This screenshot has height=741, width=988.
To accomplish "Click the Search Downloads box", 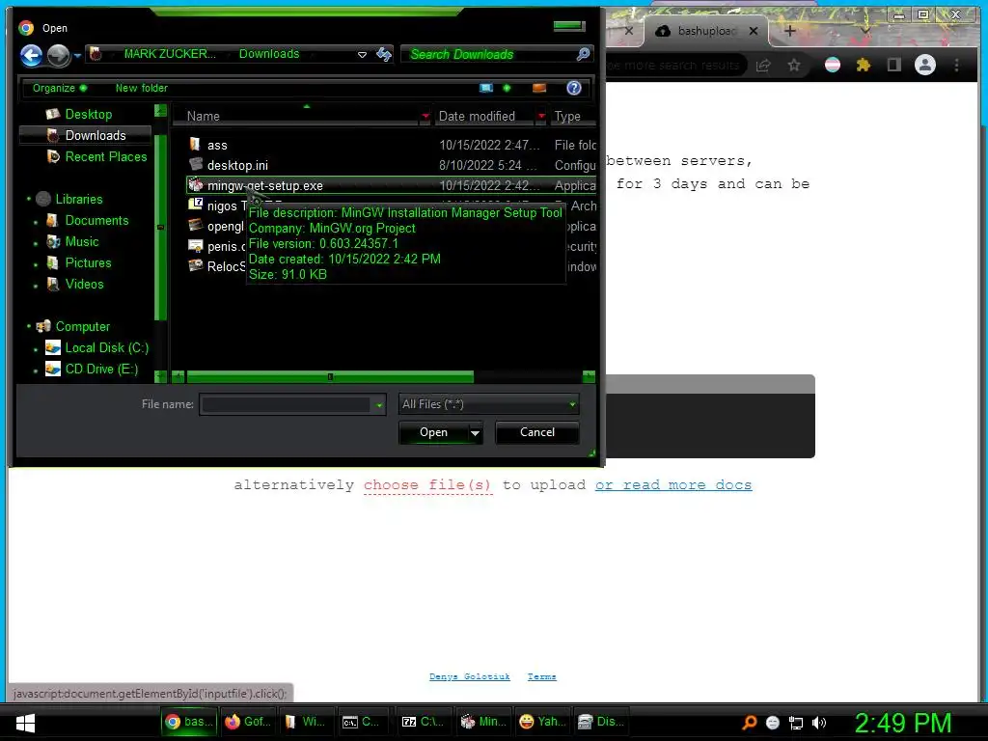I will pos(489,54).
